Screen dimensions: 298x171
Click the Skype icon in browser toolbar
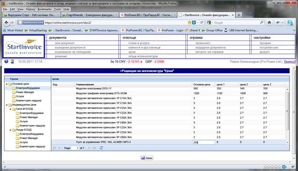coord(290,23)
